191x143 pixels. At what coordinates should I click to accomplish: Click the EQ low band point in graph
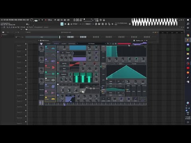(x=83, y=92)
